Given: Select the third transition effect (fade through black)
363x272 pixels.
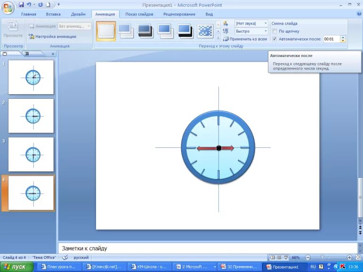Looking at the screenshot, I should [145, 31].
